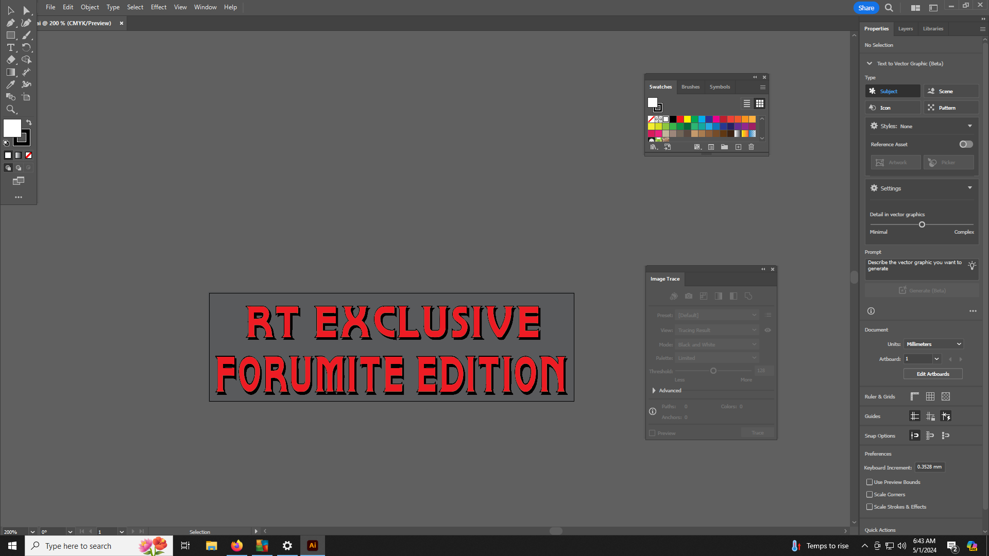
Task: Select the Rectangle tool
Action: tap(10, 35)
